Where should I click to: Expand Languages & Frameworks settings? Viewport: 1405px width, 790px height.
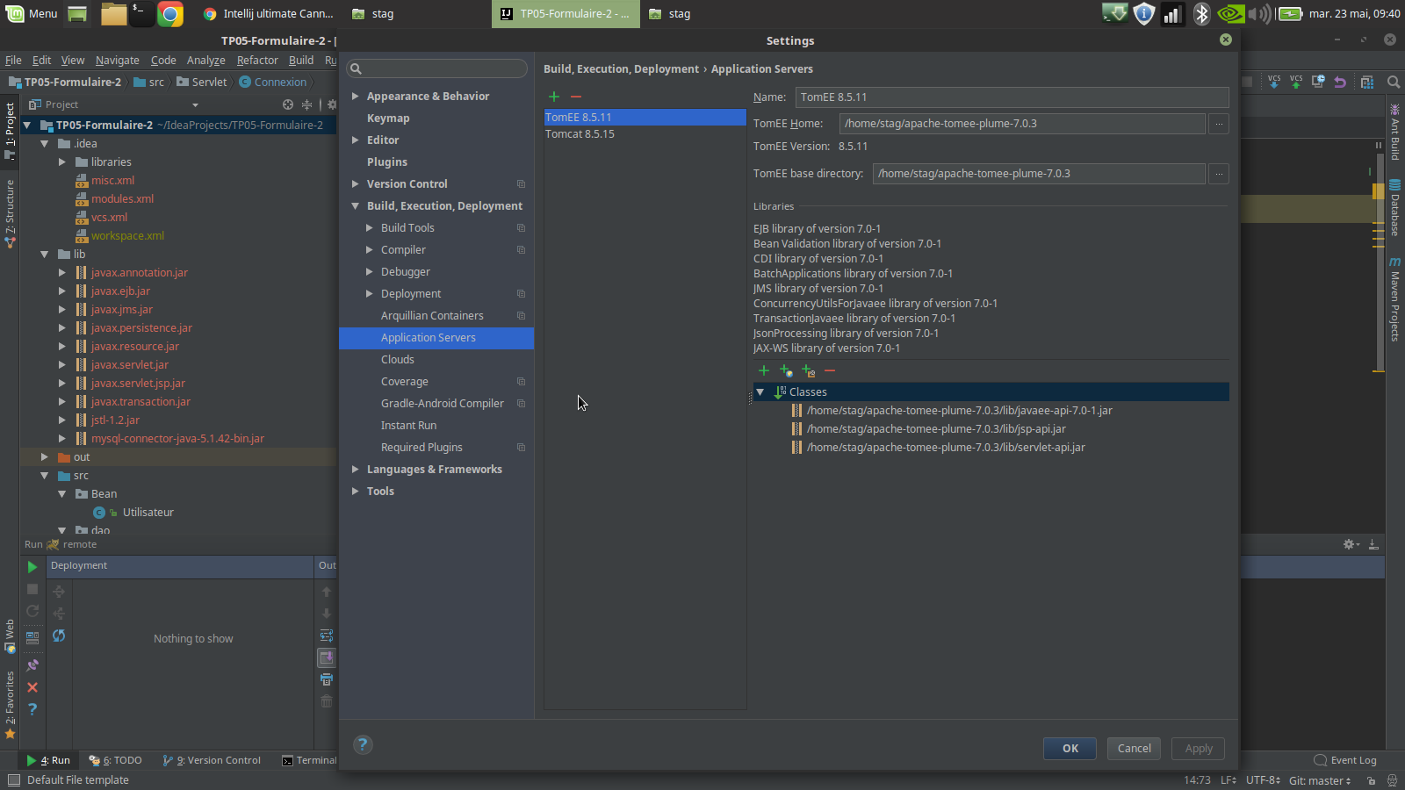(x=356, y=470)
